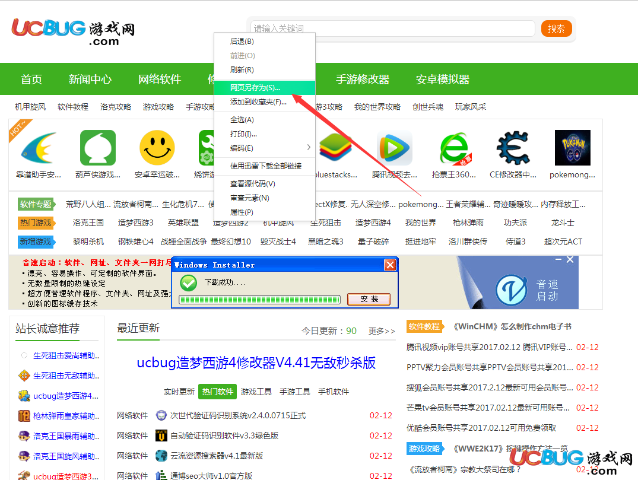Open the 腾讯视频 play logo icon
Viewport: 638px width, 480px height.
click(394, 148)
